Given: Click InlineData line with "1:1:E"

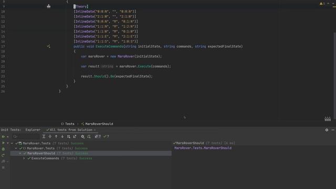Looking at the screenshot, I should click(106, 36).
